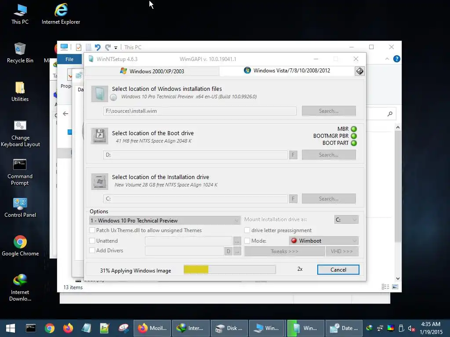This screenshot has width=450, height=337.
Task: Open the Tweaks >>> button
Action: (x=284, y=251)
